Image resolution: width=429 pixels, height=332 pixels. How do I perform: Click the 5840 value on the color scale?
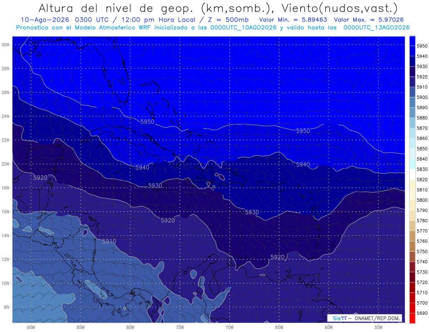[422, 159]
